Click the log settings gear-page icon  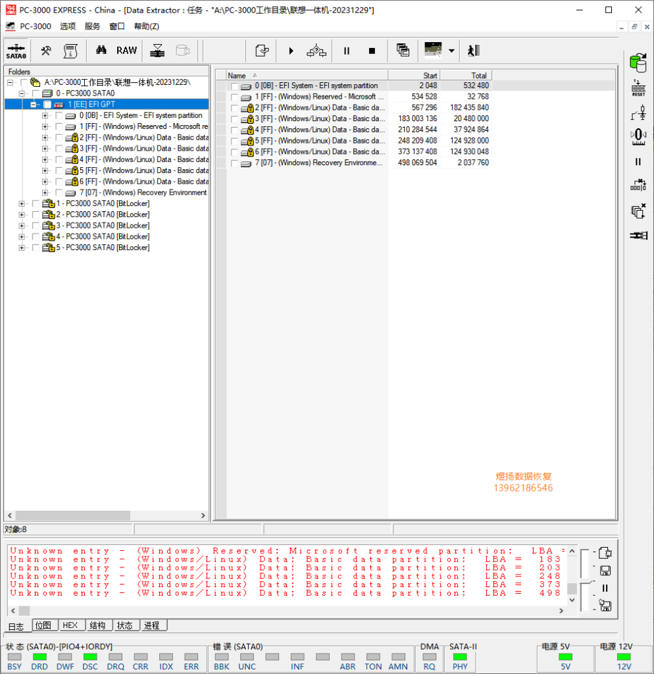(x=605, y=553)
